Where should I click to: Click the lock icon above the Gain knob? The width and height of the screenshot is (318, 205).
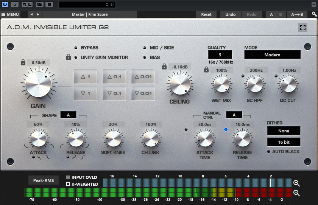(x=23, y=62)
